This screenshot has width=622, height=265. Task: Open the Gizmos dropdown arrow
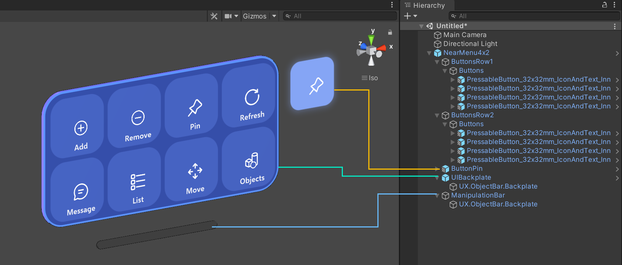pos(274,16)
